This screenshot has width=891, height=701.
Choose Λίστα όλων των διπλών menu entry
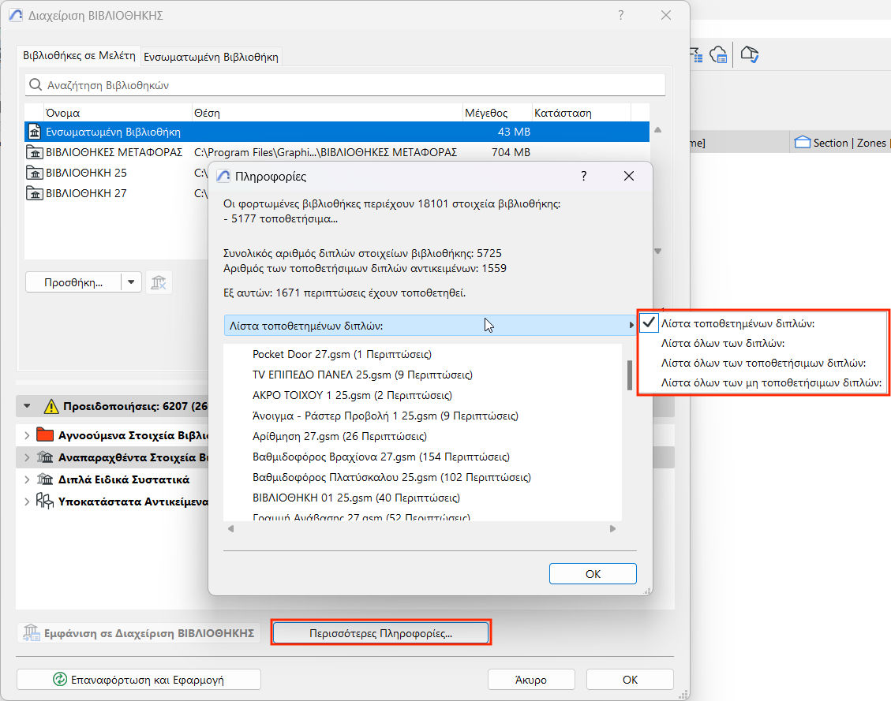click(x=762, y=344)
